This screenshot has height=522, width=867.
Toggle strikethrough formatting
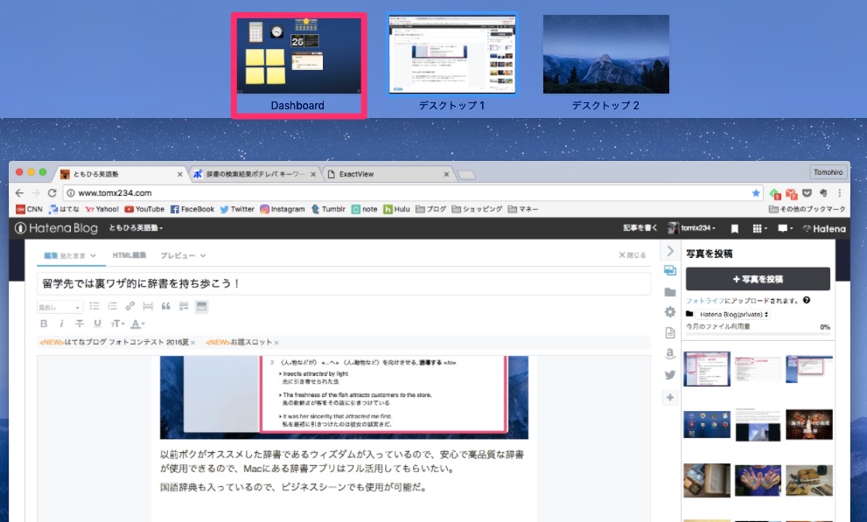coord(80,324)
